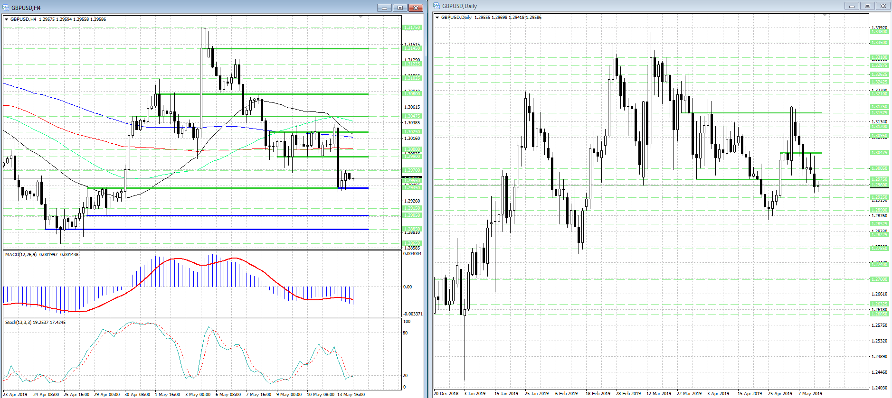Click the chart icon in GBPUSD,Daily title bar
This screenshot has height=398, width=892.
coord(437,6)
